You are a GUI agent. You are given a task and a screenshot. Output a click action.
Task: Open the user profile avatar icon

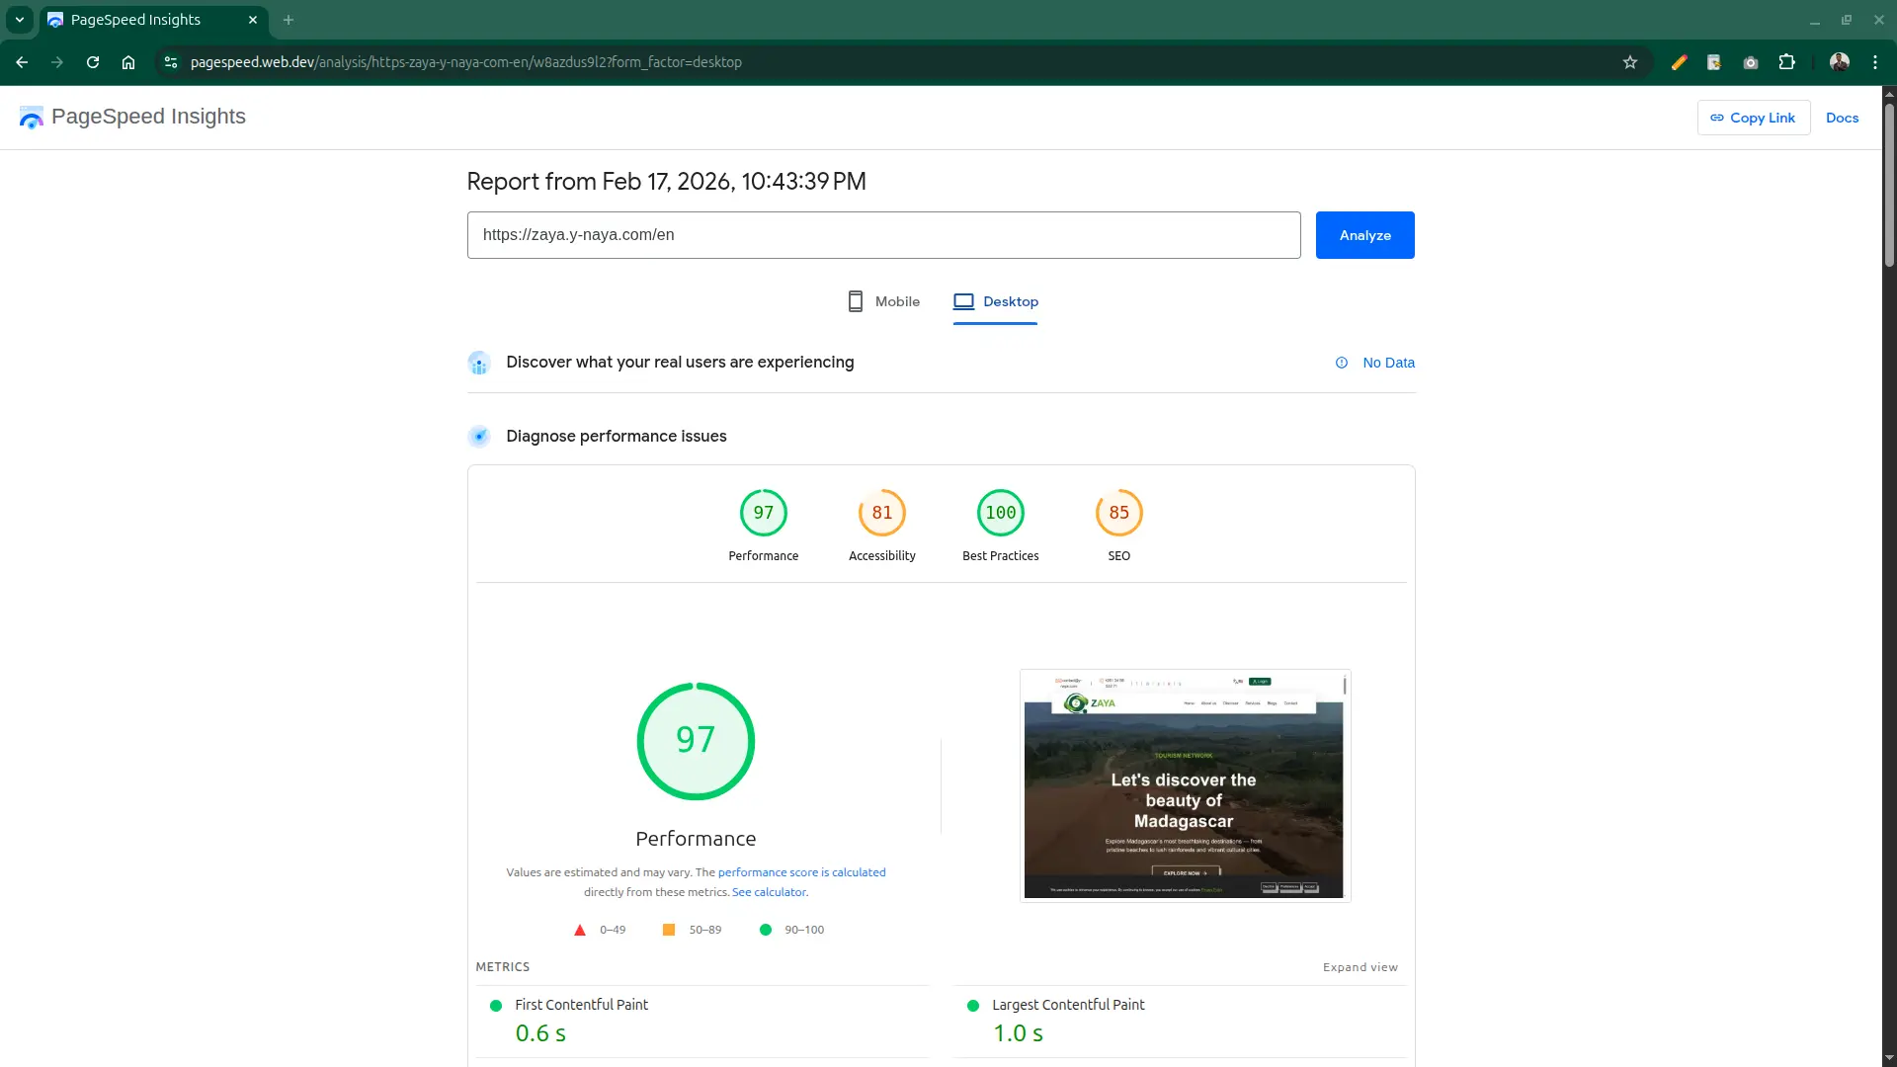coord(1839,62)
